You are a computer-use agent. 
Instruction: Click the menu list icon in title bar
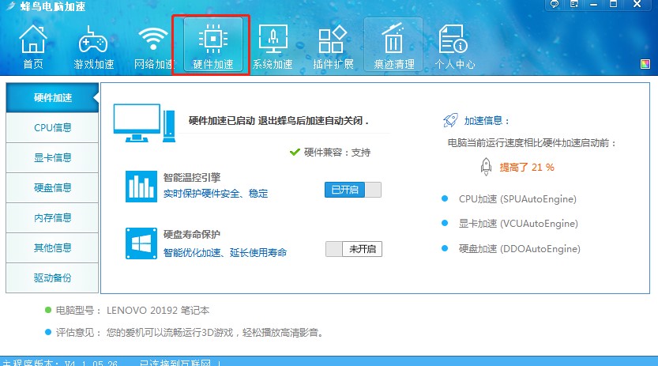pos(574,4)
